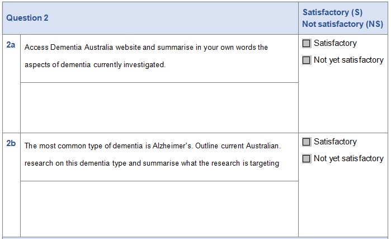Image resolution: width=391 pixels, height=239 pixels.
Task: Click the empty answer box under question 2a
Action: [x=159, y=107]
